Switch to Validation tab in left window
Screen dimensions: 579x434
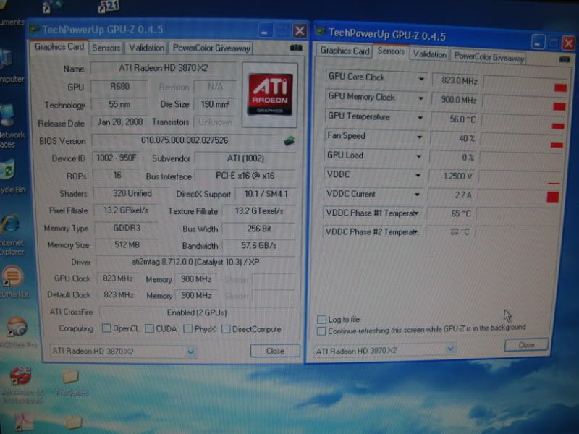coord(146,48)
